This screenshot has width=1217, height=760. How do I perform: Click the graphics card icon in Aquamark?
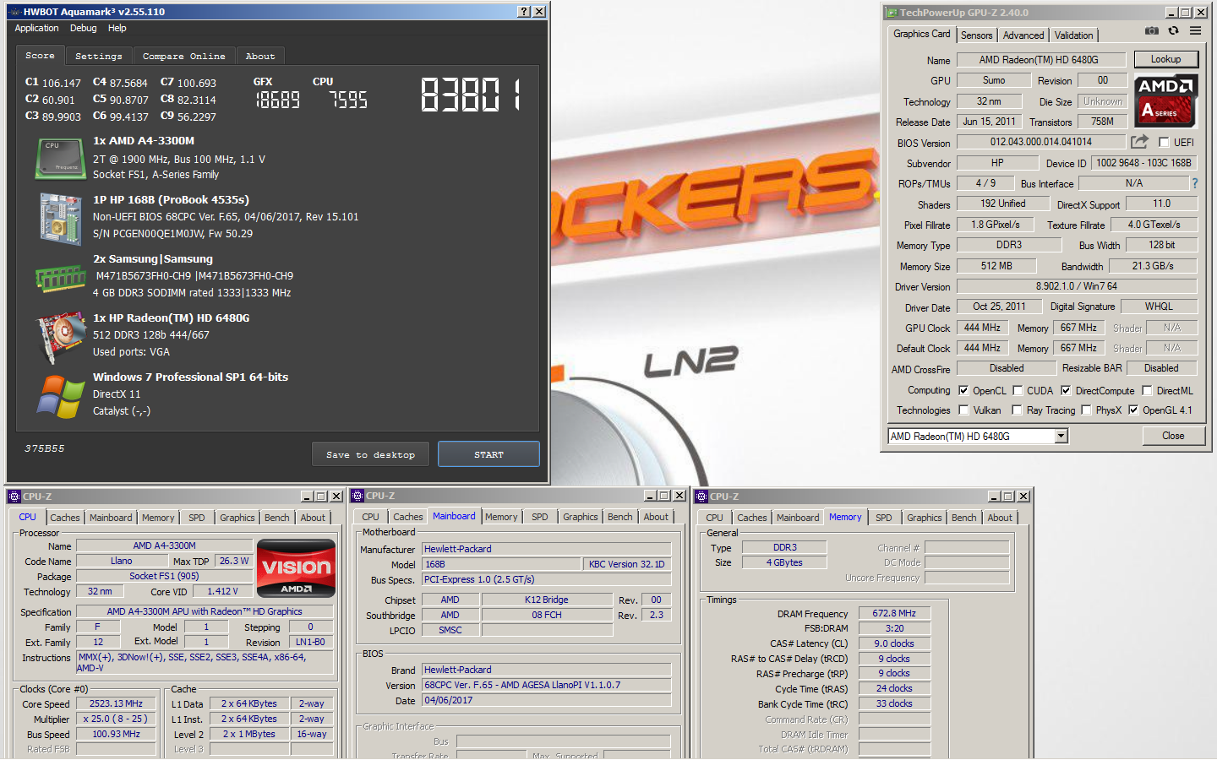pyautogui.click(x=61, y=336)
